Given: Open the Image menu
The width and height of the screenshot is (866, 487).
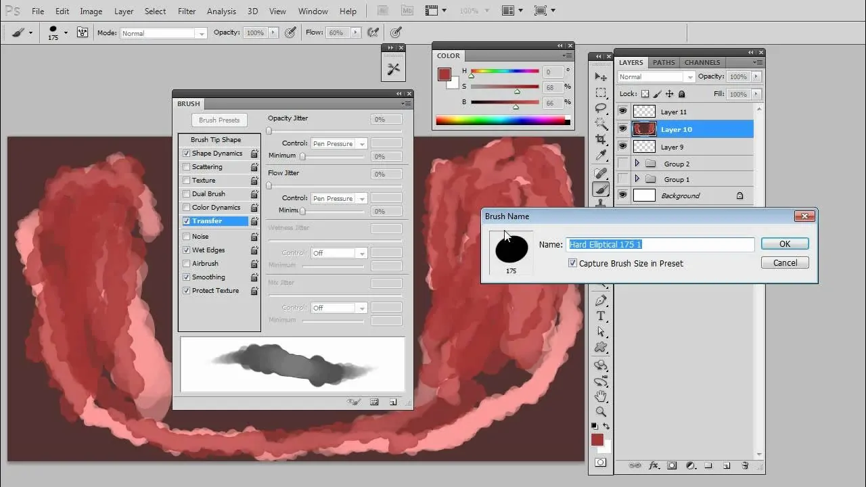Looking at the screenshot, I should point(91,11).
